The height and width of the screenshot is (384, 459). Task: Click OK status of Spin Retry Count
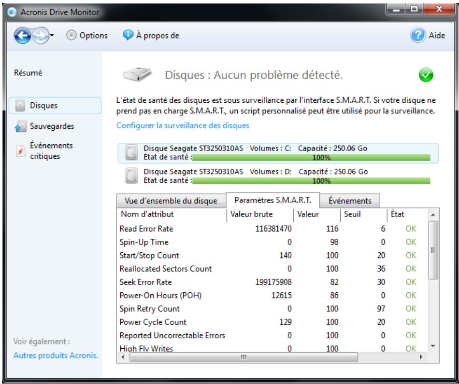[411, 309]
